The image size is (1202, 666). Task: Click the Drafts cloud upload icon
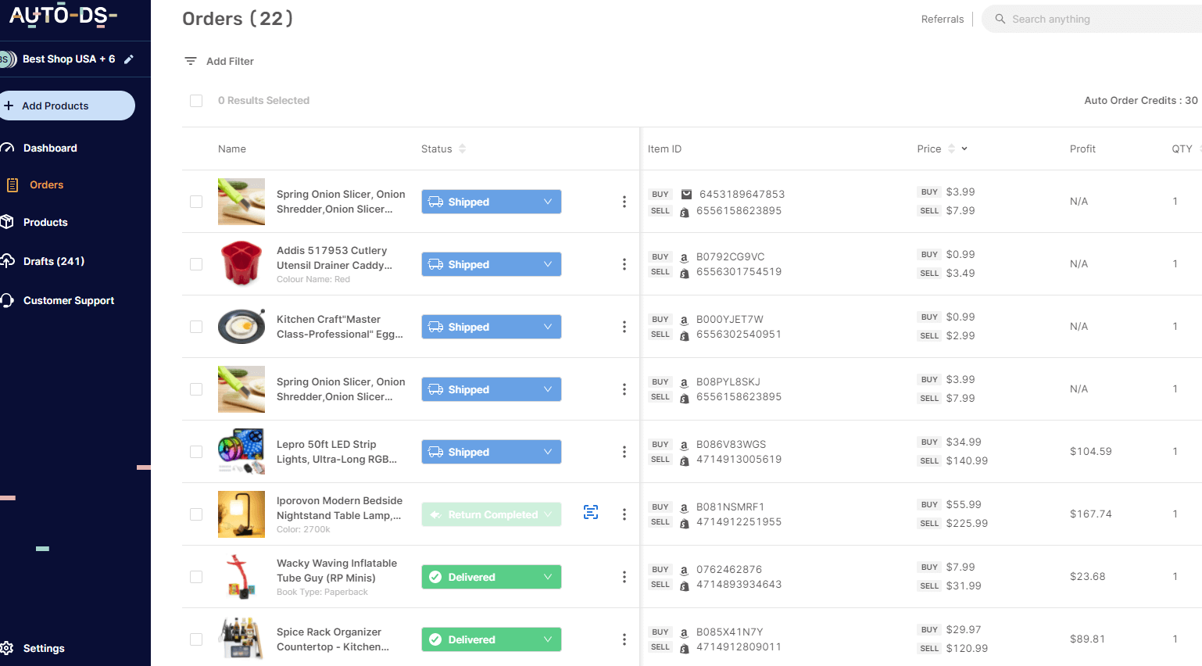(8, 261)
